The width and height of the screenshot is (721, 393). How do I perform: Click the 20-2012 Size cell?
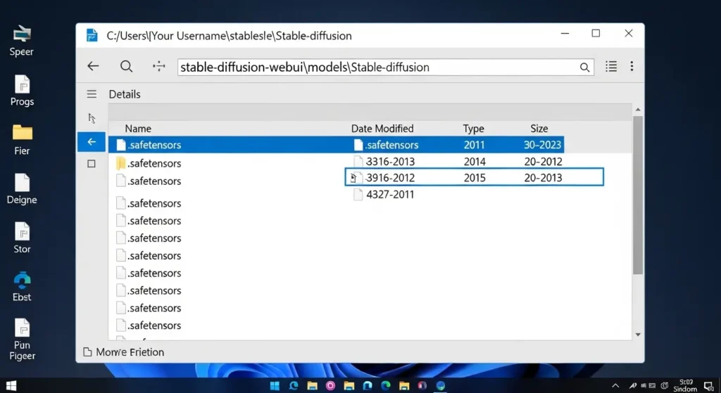tap(543, 161)
